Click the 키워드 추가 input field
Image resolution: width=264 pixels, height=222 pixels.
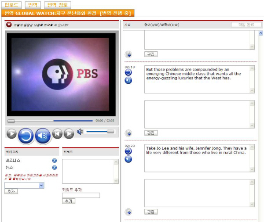tap(81, 195)
